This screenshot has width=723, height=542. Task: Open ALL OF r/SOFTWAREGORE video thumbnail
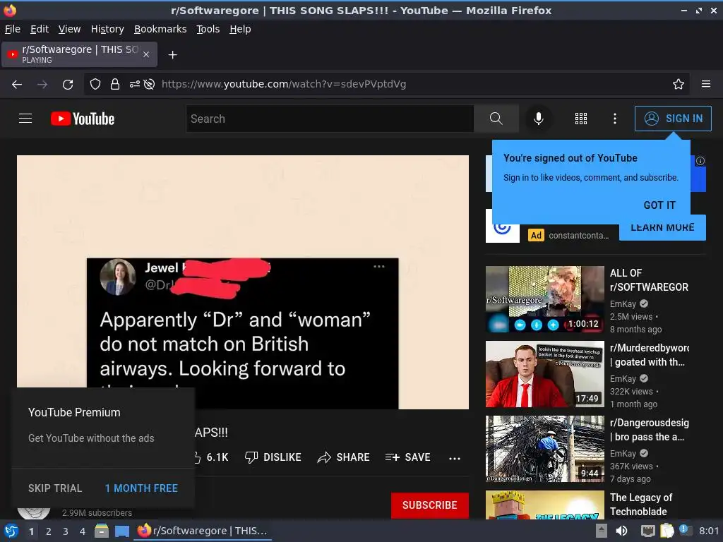[544, 299]
